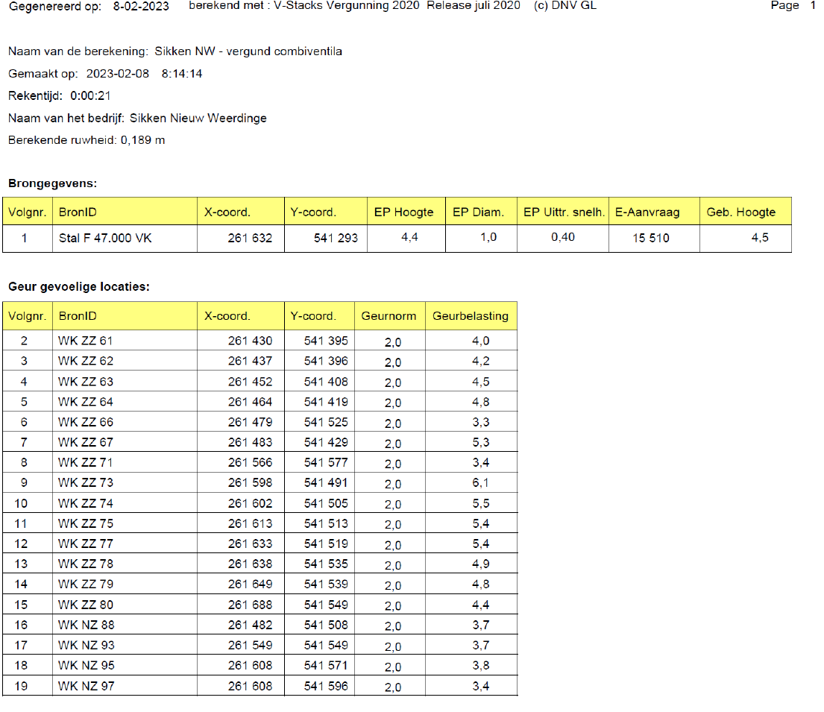Click Geb. Hoogte value '4,5'
Image resolution: width=824 pixels, height=712 pixels.
click(760, 238)
